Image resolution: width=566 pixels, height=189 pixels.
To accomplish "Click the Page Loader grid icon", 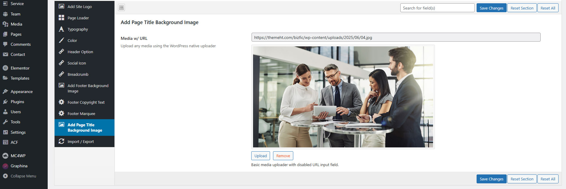I will (61, 18).
